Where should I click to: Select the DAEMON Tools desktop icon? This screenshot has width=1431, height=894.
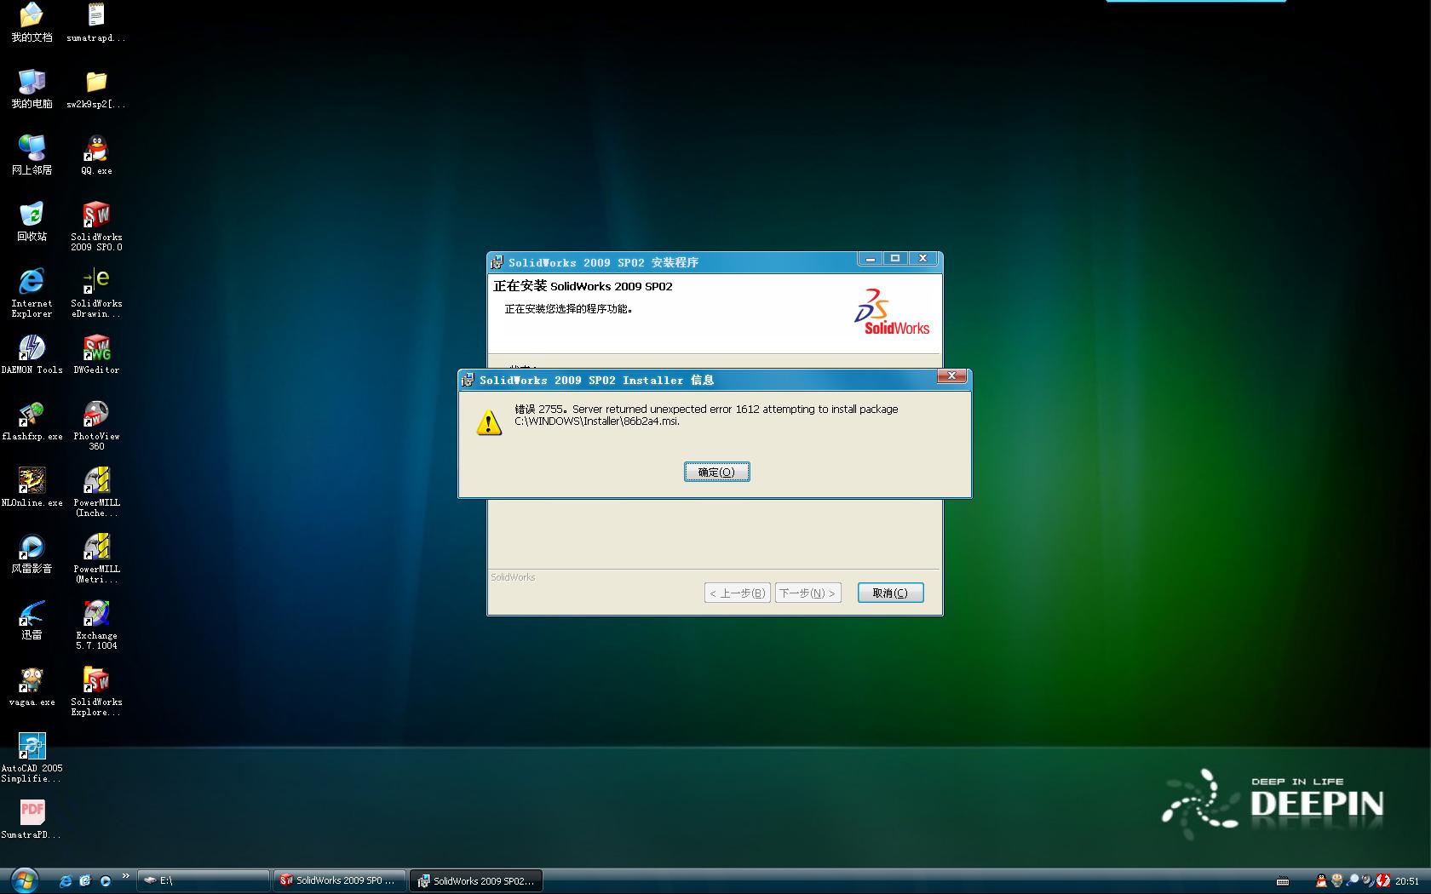[x=32, y=354]
